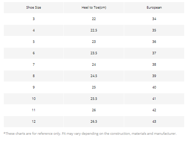Click the 24 cm measurement cell

click(94, 65)
